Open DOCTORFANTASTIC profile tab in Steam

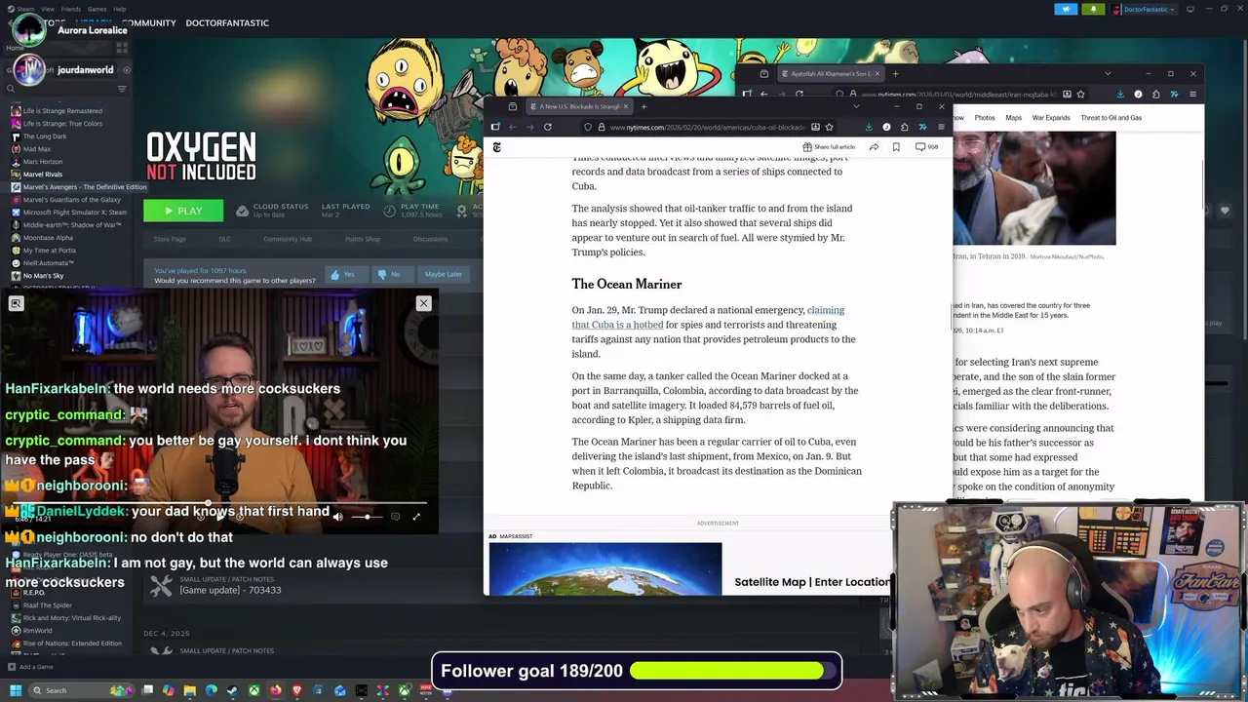pos(227,22)
